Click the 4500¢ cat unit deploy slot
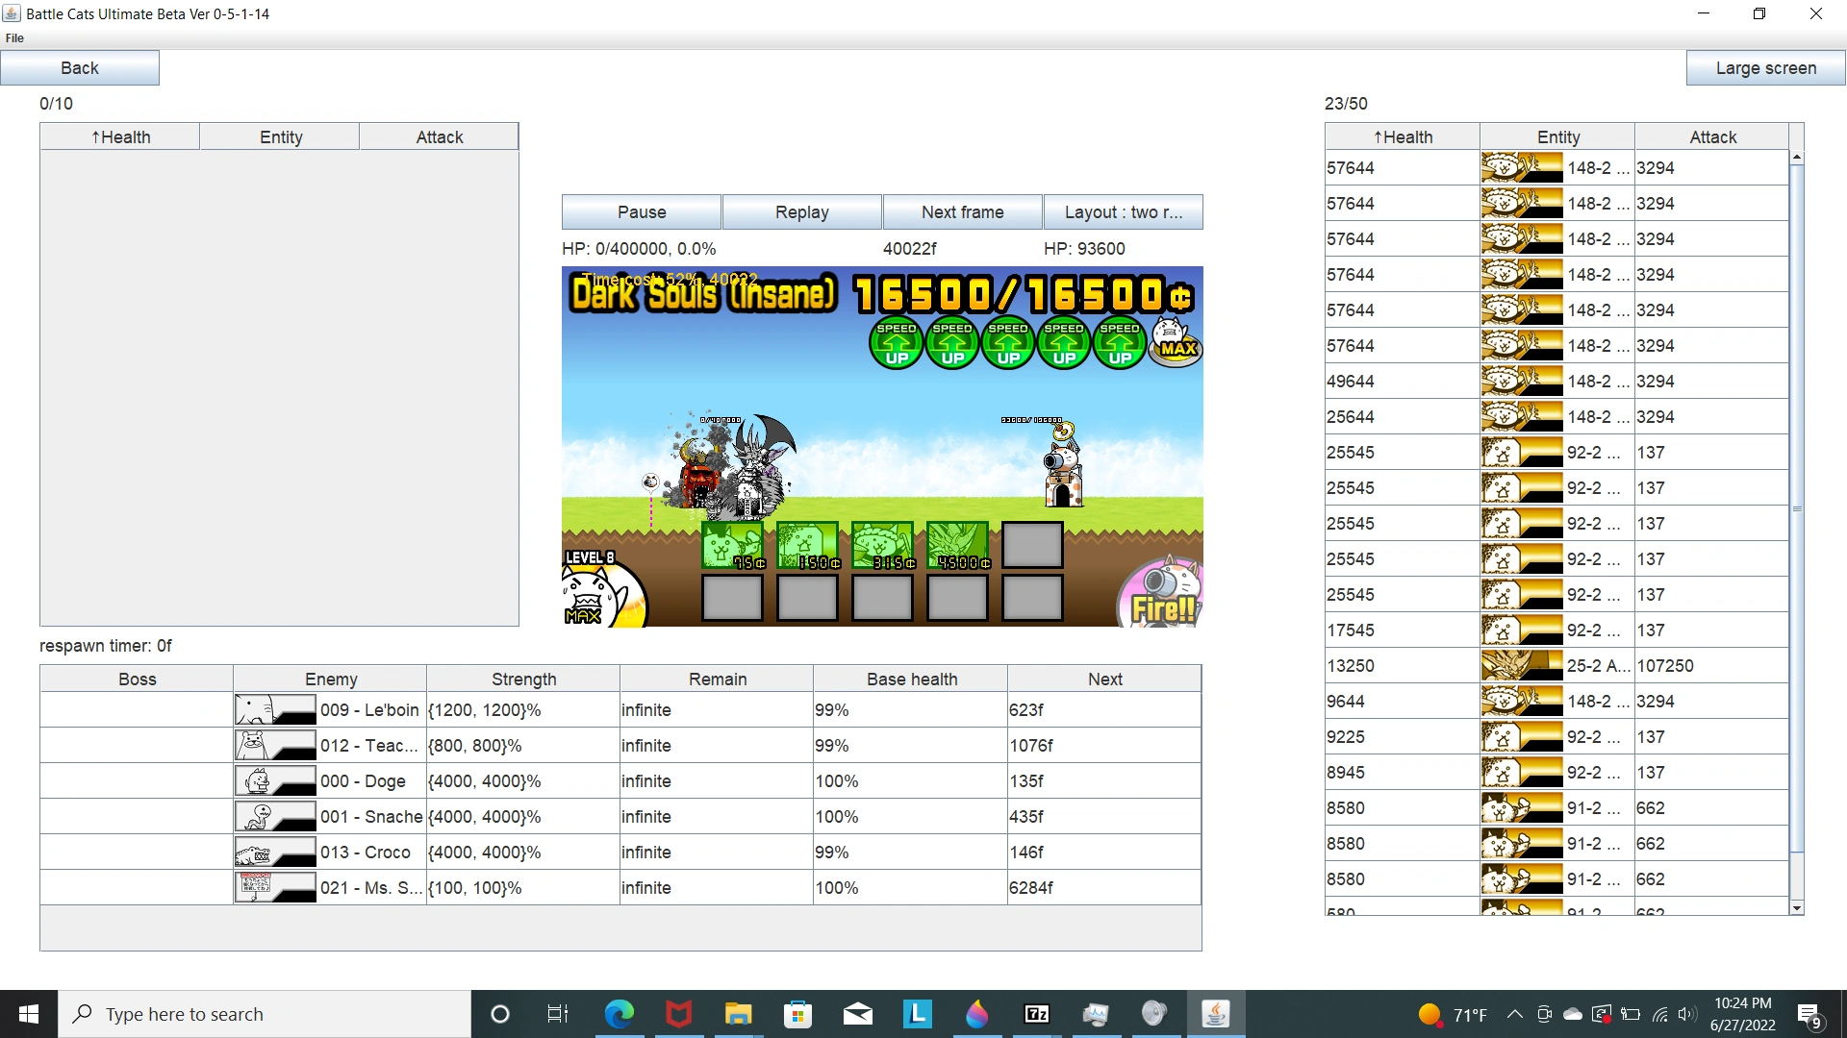 pyautogui.click(x=957, y=546)
